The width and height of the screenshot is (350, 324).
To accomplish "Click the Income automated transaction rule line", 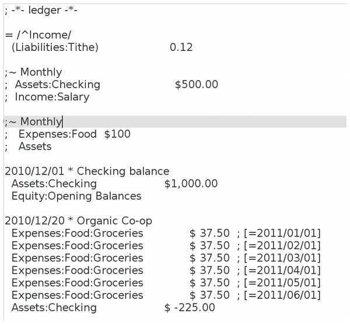I will pos(38,35).
